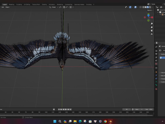The height and width of the screenshot is (124, 165).
Task: Open the Render properties tab
Action: (156, 51)
